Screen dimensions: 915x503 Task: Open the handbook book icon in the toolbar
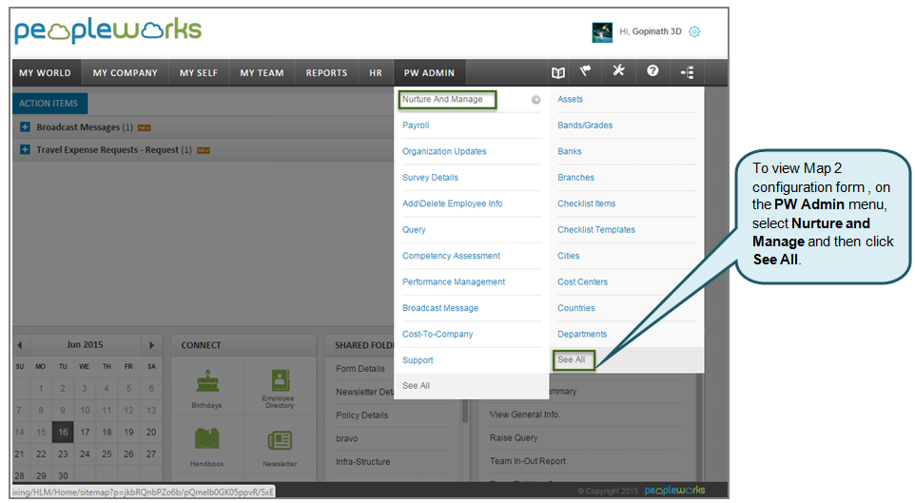pos(558,72)
